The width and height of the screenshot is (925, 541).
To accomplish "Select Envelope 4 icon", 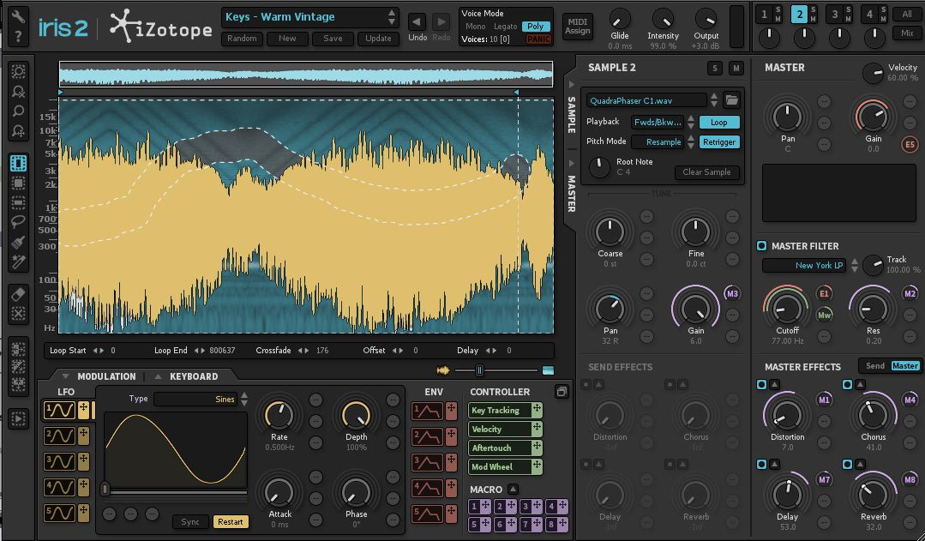I will 427,488.
